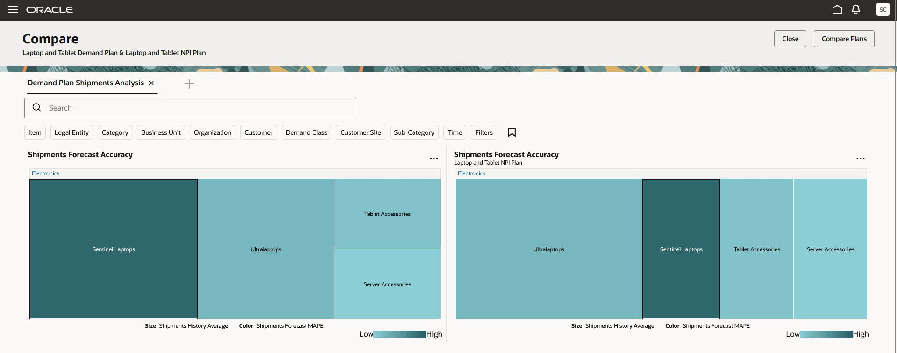Go to the Home icon

pyautogui.click(x=837, y=10)
